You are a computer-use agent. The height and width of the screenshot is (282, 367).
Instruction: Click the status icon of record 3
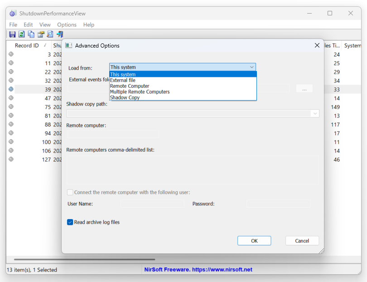point(11,54)
